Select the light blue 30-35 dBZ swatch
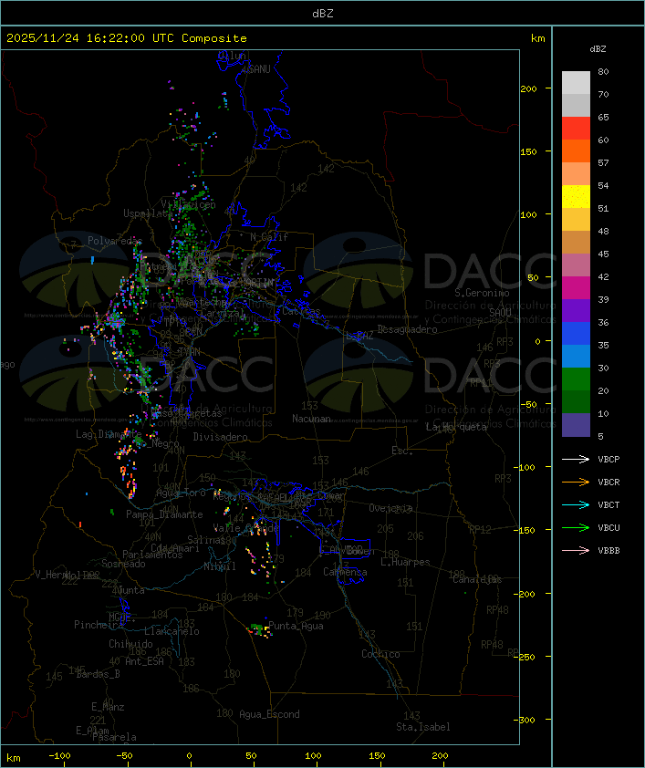The height and width of the screenshot is (768, 645). pyautogui.click(x=576, y=356)
